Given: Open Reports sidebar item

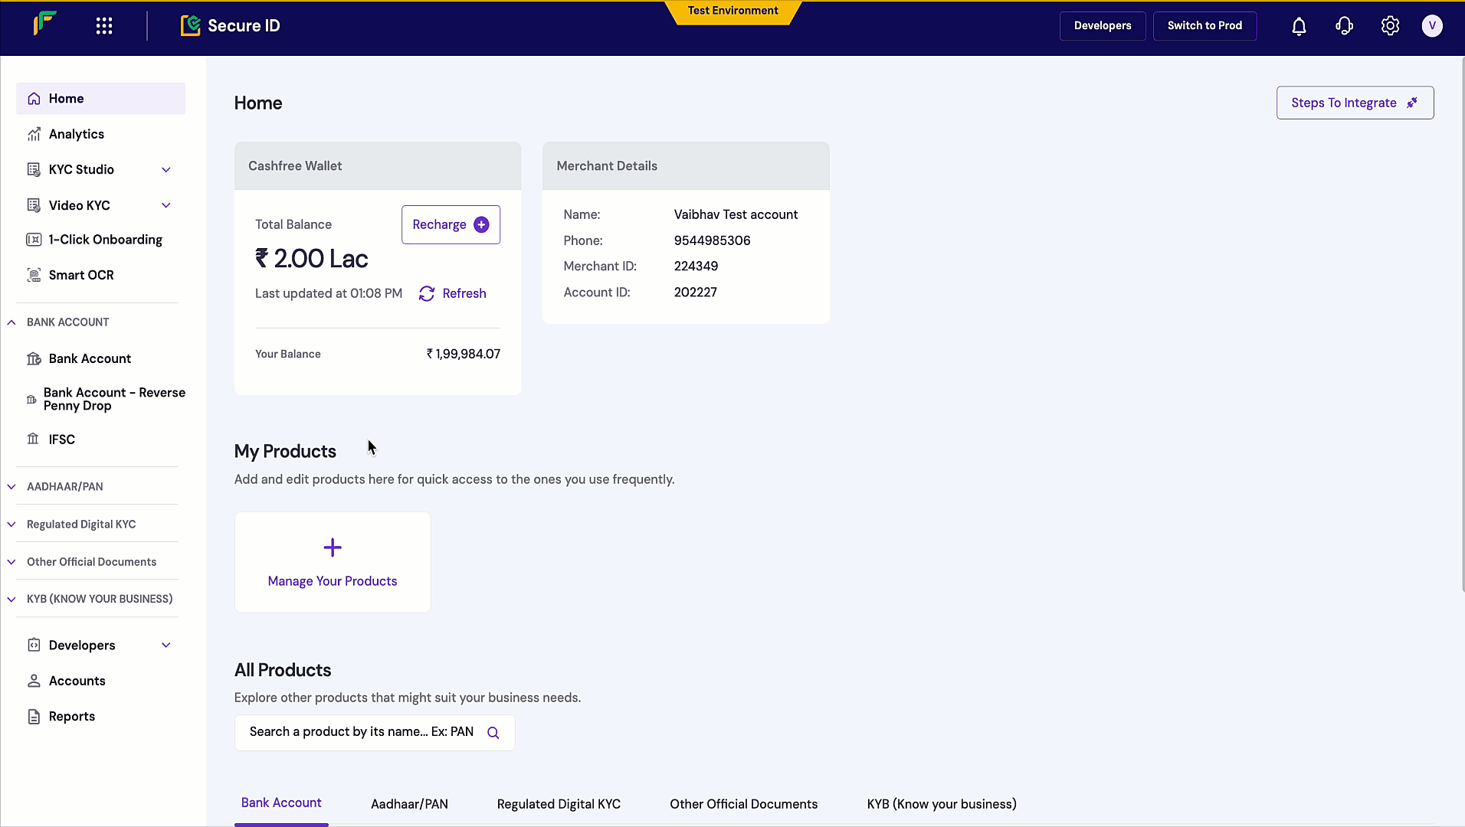Looking at the screenshot, I should (100, 717).
